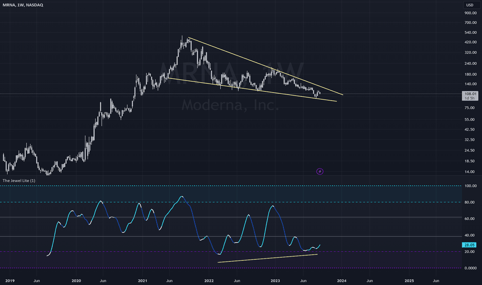
Task: Click the 2024 time axis label
Action: pos(341,281)
